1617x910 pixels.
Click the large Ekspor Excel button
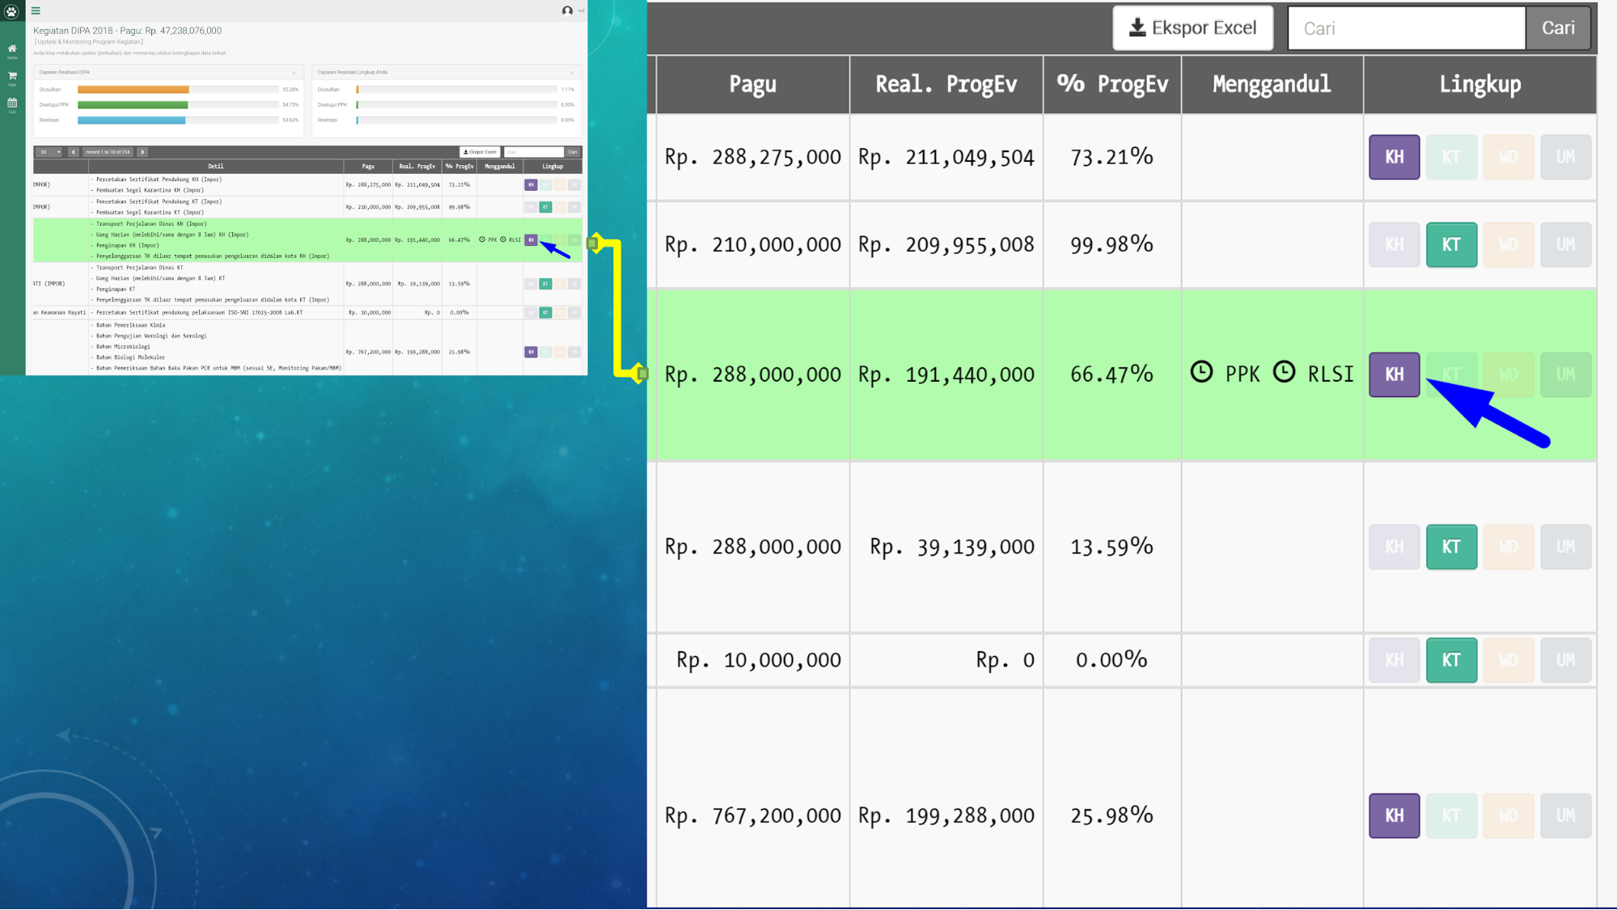[1192, 28]
